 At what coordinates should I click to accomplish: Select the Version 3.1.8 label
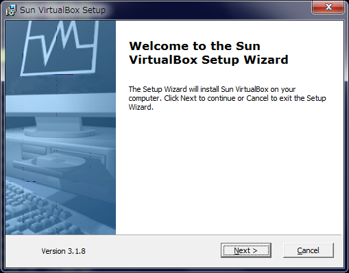63,251
